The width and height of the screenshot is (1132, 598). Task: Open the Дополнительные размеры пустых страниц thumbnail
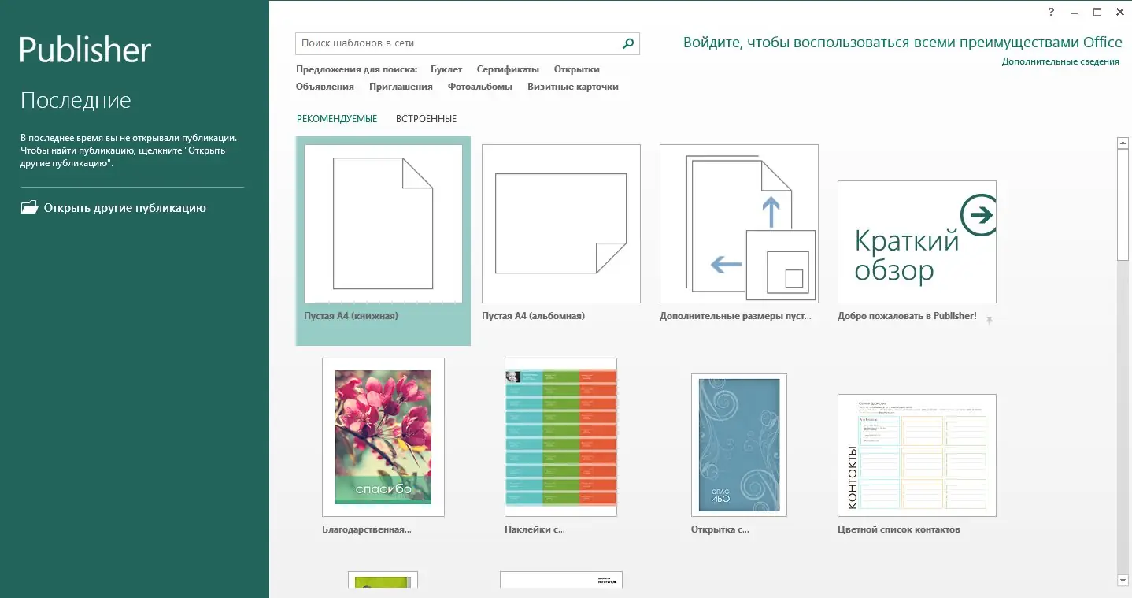click(x=739, y=224)
